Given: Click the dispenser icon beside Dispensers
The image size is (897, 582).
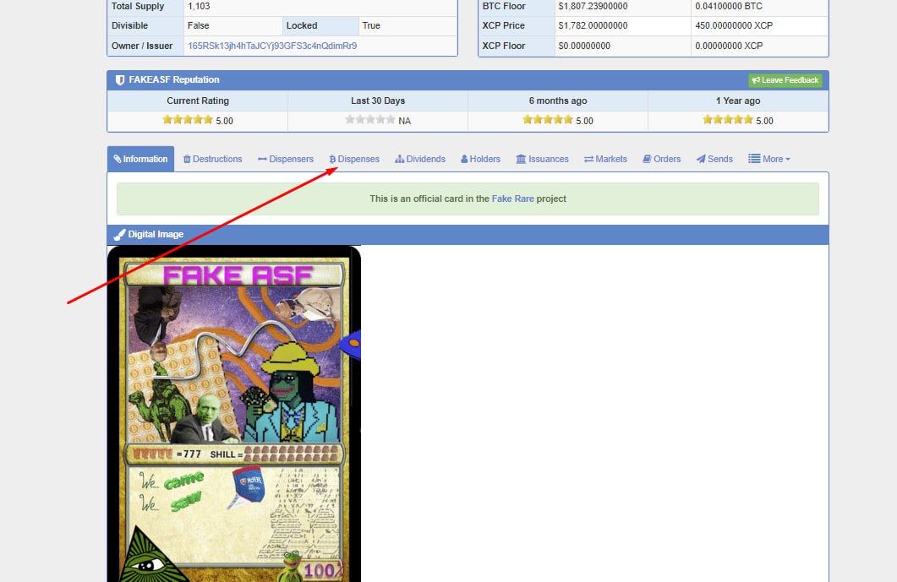Looking at the screenshot, I should pyautogui.click(x=262, y=159).
